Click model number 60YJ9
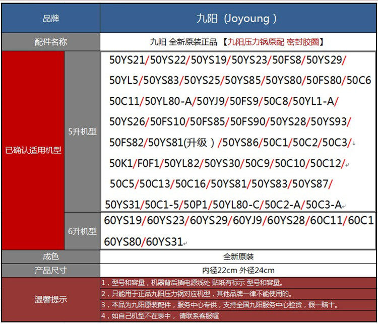Screen dimensions: 378x324 tap(247, 220)
